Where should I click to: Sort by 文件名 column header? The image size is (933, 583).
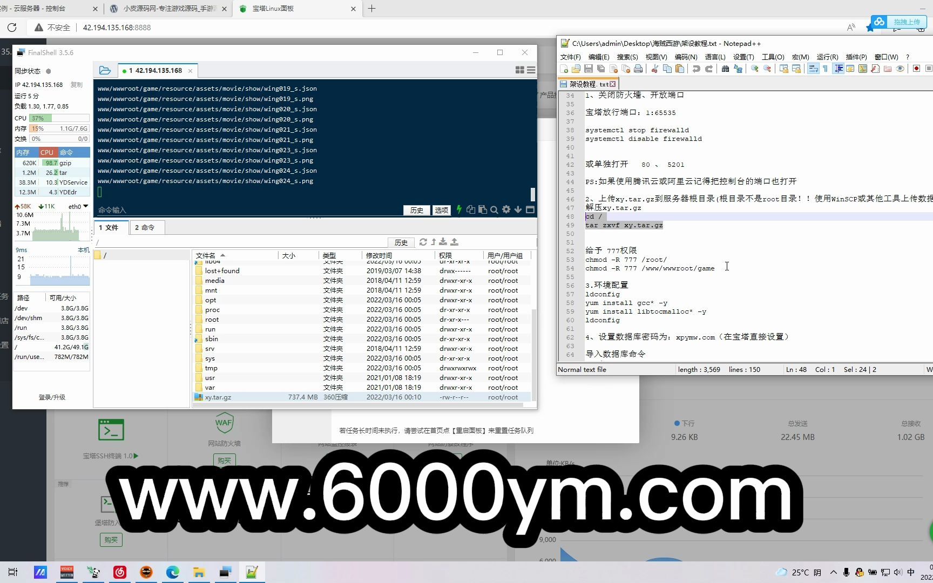point(235,255)
